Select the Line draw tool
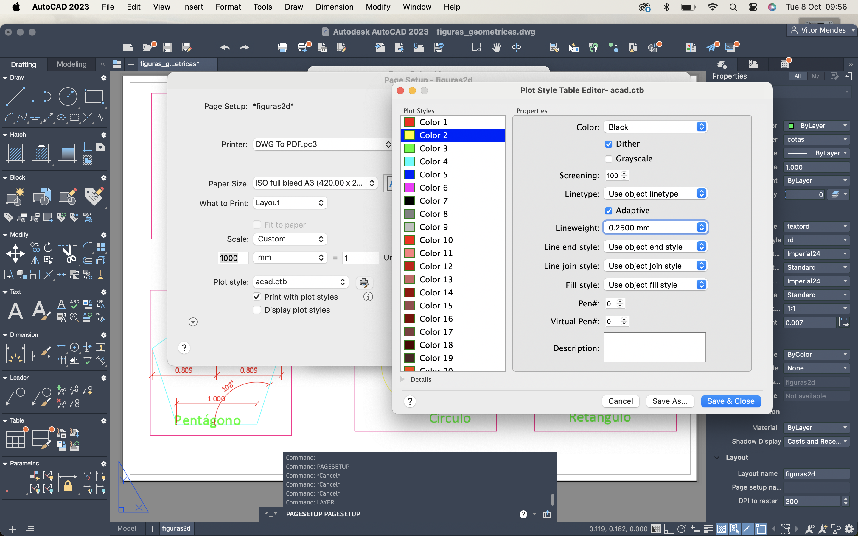This screenshot has height=536, width=858. [x=15, y=96]
